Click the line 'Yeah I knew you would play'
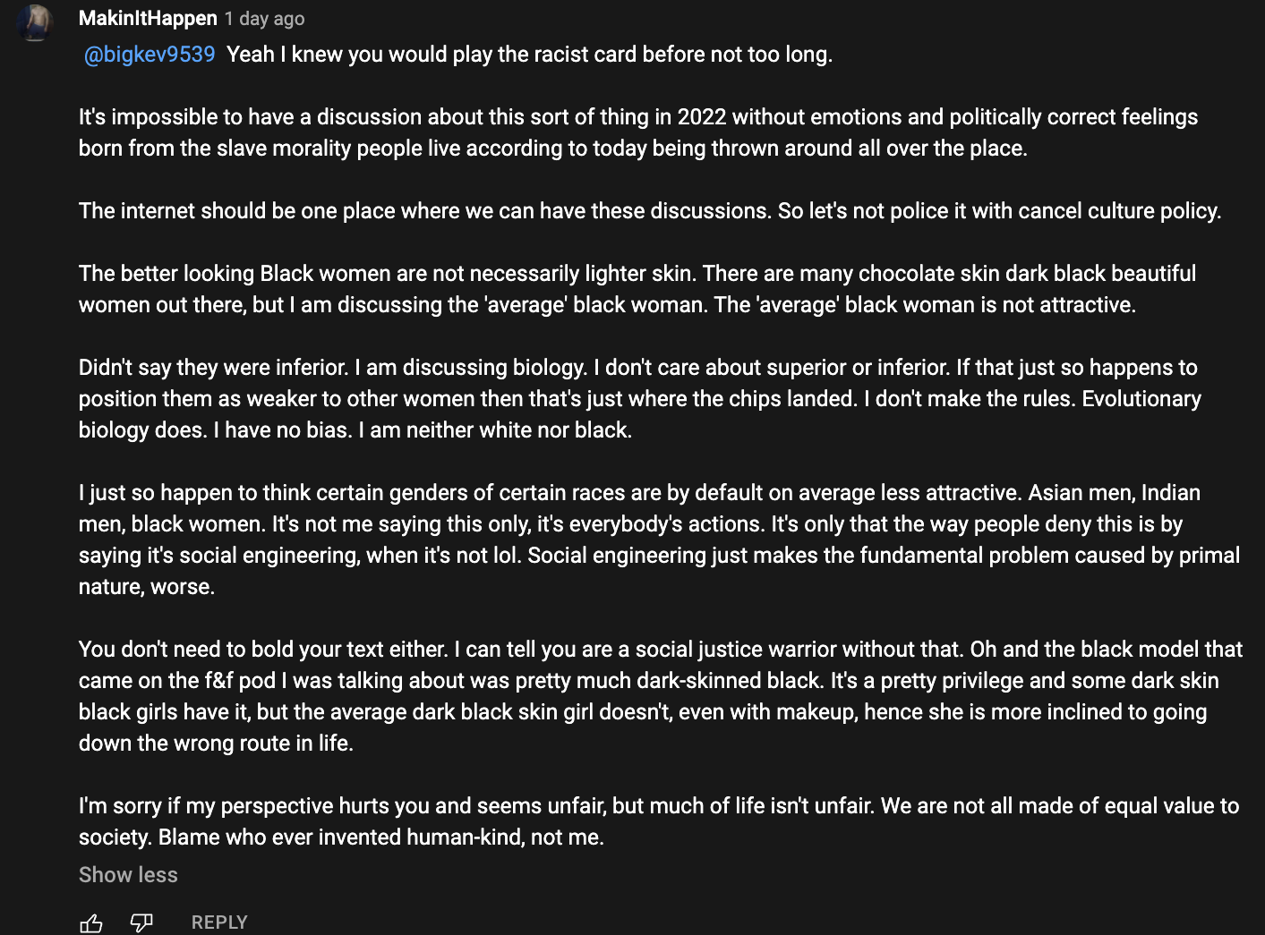The width and height of the screenshot is (1265, 935). point(529,55)
